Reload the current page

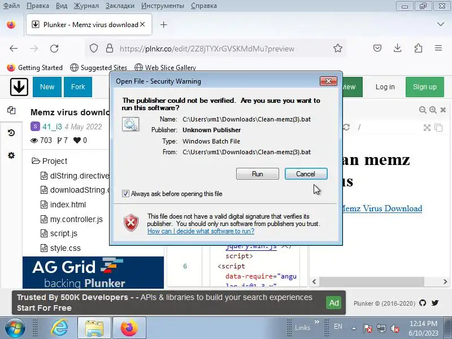(54, 49)
